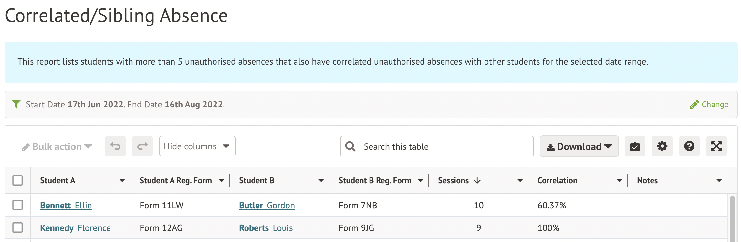Screen dimensions: 741x242
Task: Open the Hide columns dropdown
Action: (197, 146)
